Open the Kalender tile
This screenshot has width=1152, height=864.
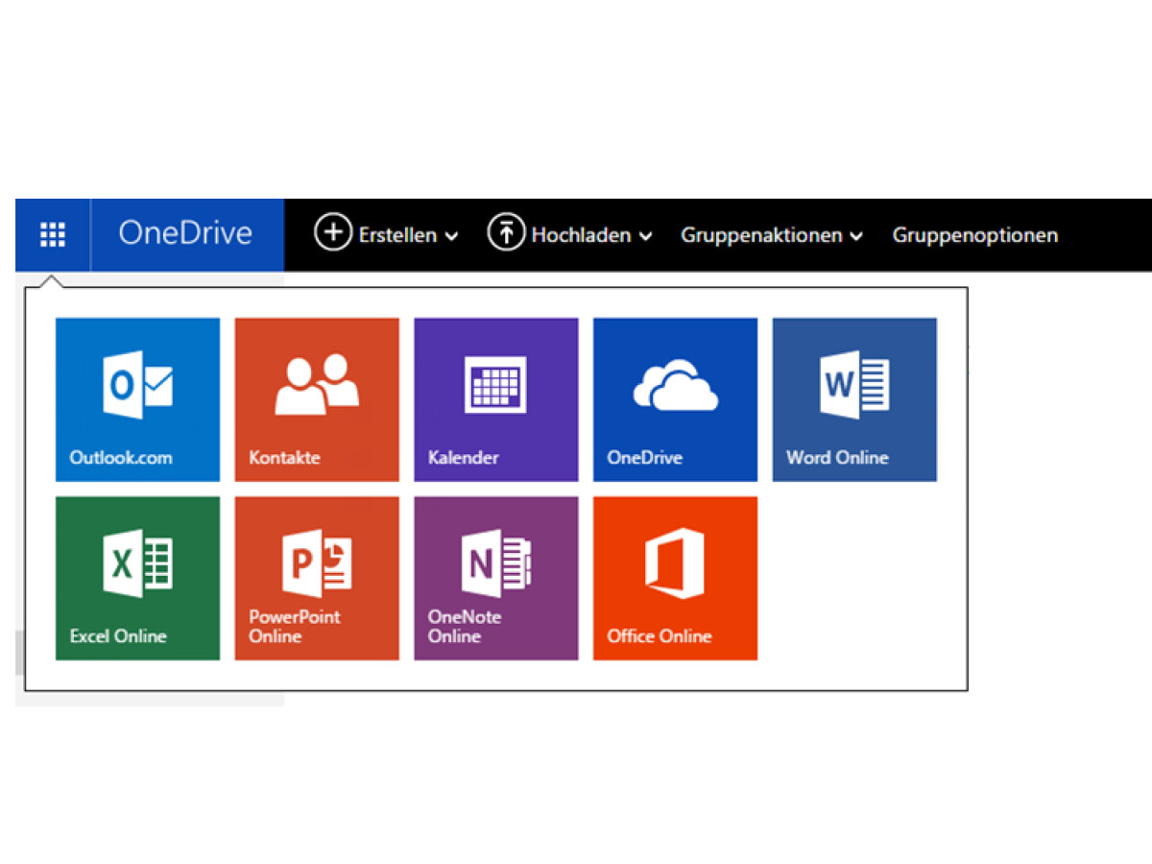pyautogui.click(x=495, y=399)
